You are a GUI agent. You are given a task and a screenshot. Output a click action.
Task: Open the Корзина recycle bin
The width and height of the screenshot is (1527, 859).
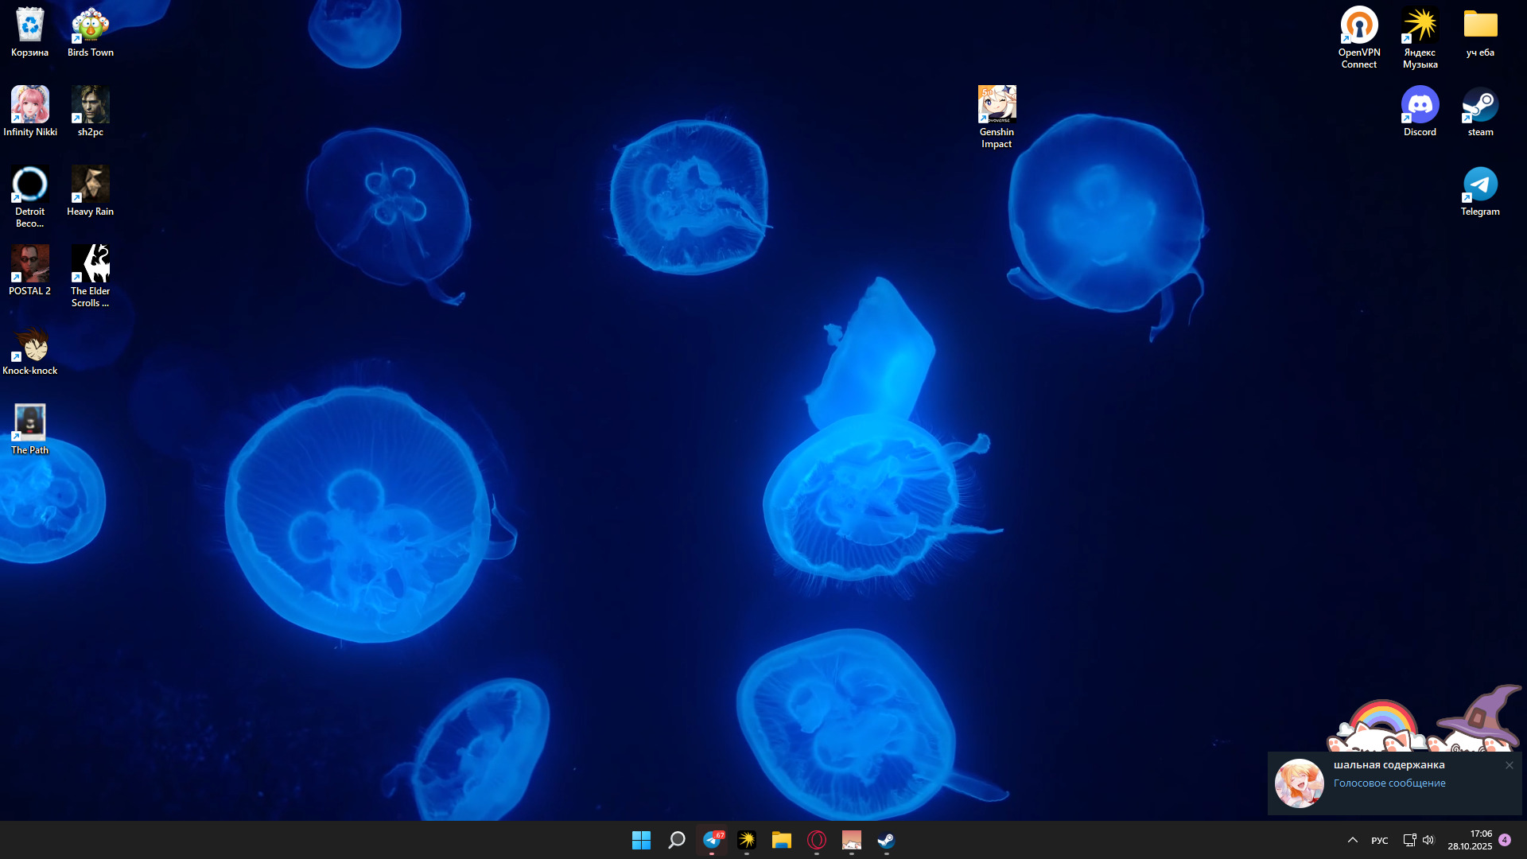29,25
